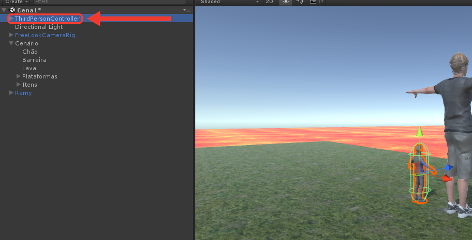Select the Barreira child object
The width and height of the screenshot is (472, 240).
coord(34,60)
